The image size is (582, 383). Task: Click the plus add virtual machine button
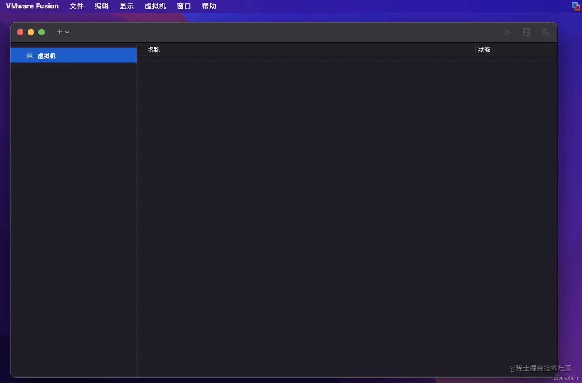(59, 32)
